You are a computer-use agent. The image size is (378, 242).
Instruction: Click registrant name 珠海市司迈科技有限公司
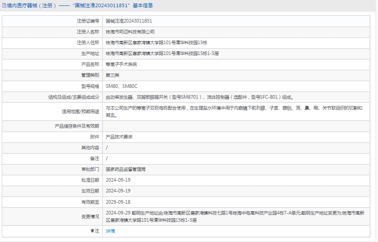point(130,32)
